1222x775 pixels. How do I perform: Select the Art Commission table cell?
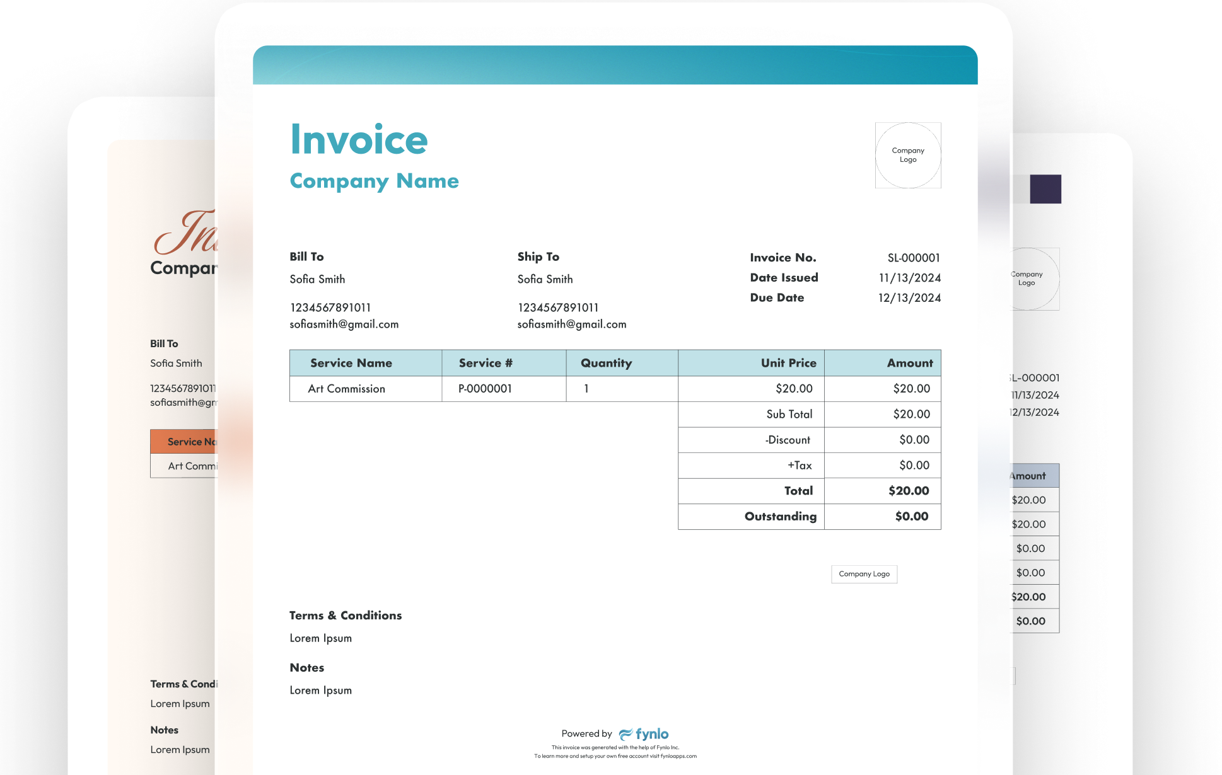click(x=346, y=389)
